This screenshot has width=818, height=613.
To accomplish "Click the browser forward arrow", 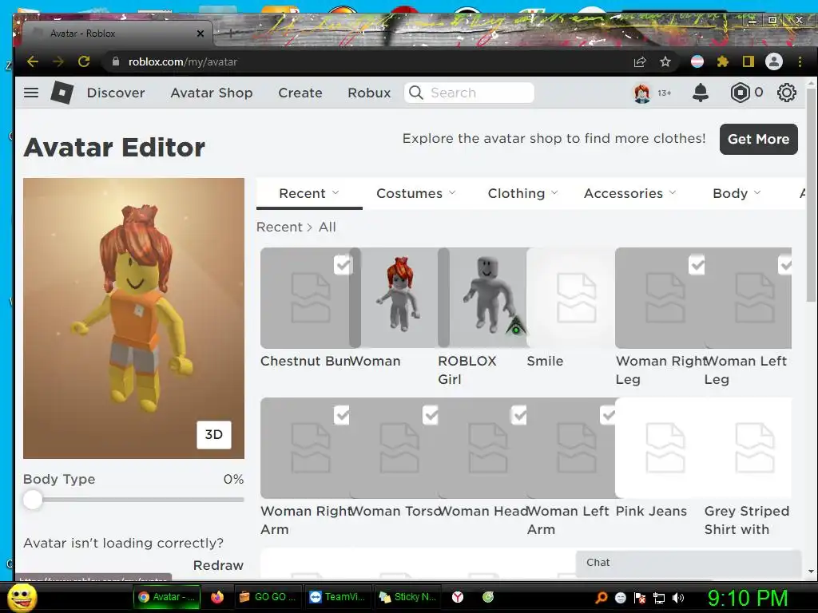I will click(x=58, y=62).
